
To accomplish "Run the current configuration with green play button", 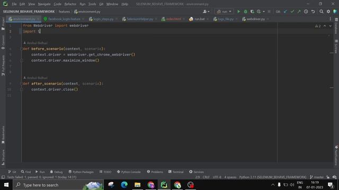I will coord(239,12).
